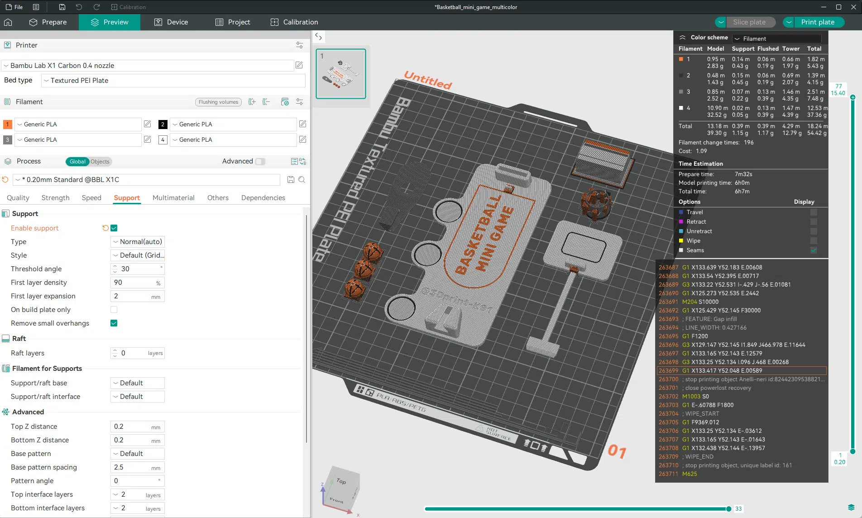
Task: Open the top Calibration tab
Action: point(294,22)
